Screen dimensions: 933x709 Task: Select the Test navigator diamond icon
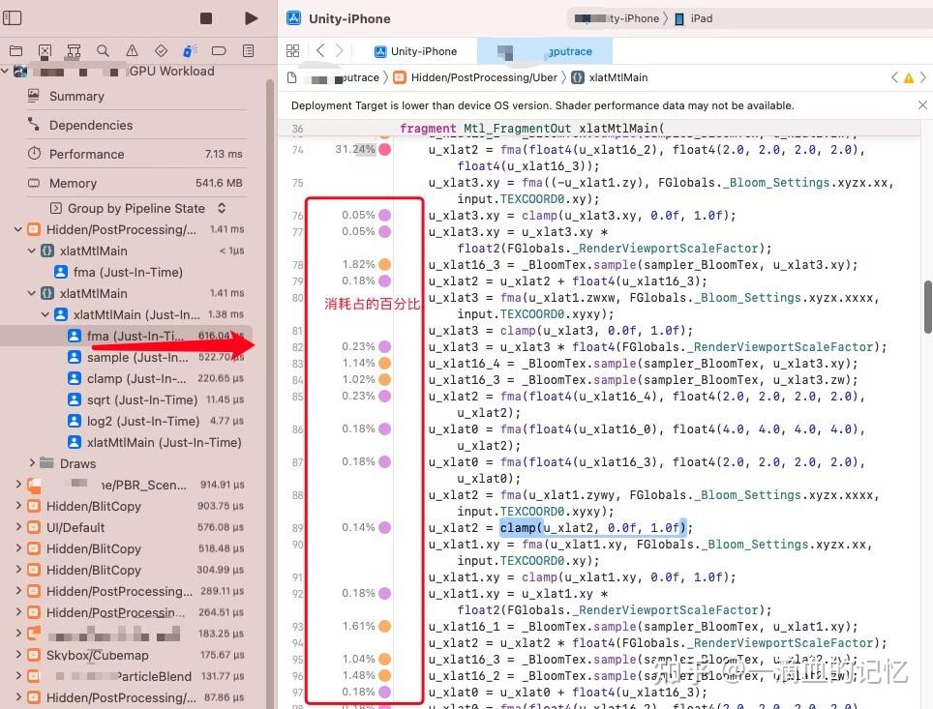pyautogui.click(x=161, y=51)
